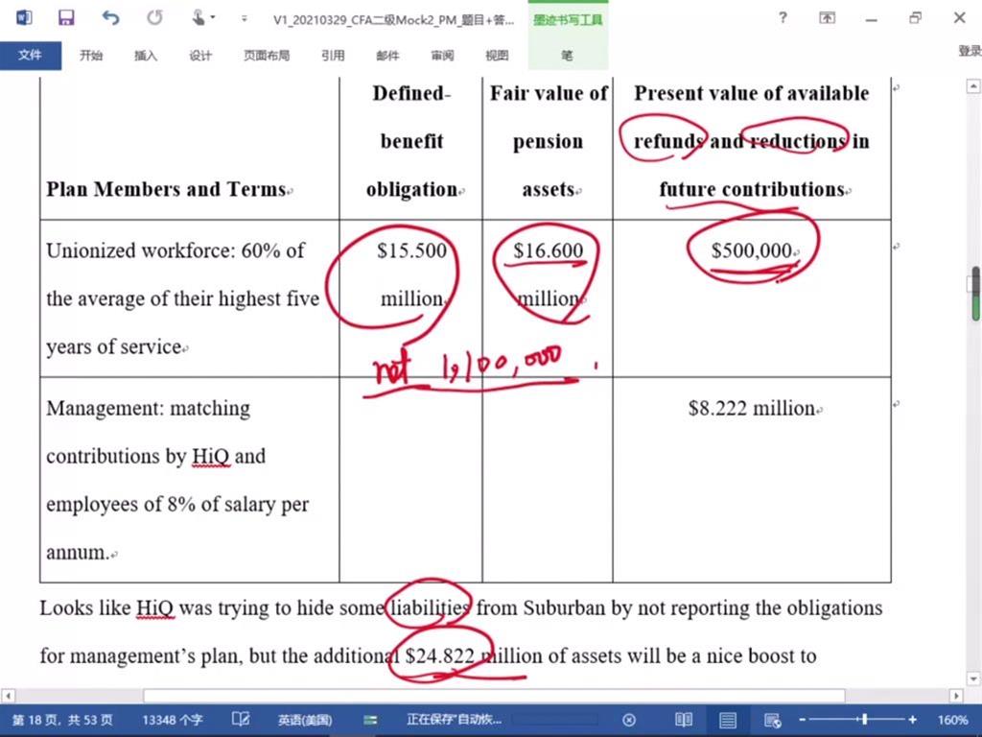Click the 160% zoom level button

(952, 720)
